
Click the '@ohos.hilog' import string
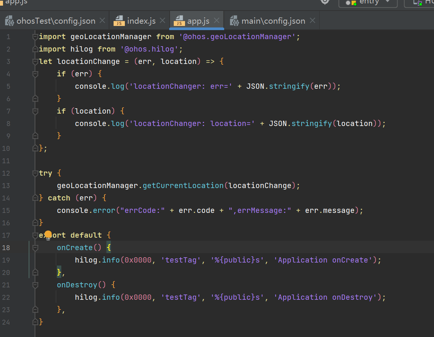click(149, 49)
